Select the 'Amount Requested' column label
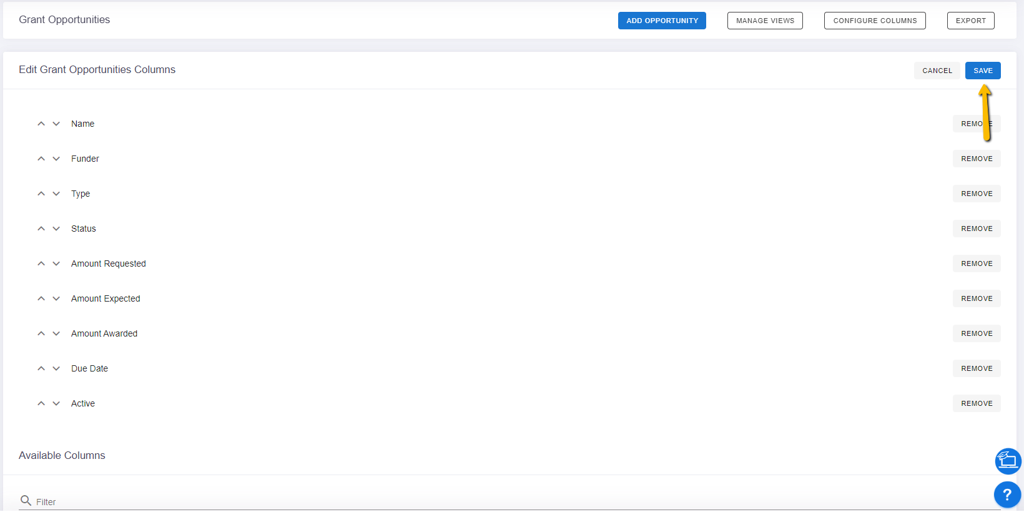 click(x=109, y=263)
